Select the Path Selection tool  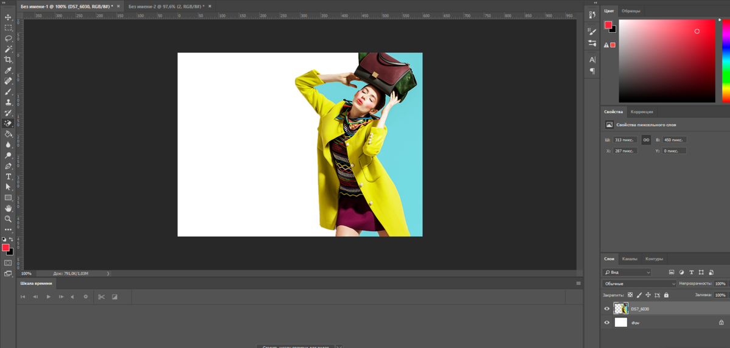(x=8, y=187)
